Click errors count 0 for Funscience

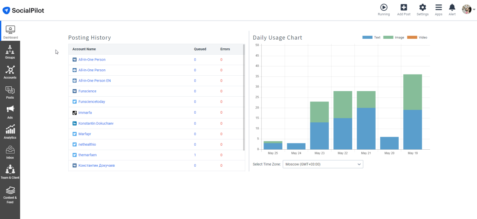click(221, 91)
